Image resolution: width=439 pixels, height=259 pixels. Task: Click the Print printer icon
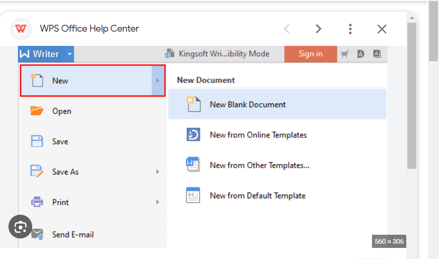(37, 202)
